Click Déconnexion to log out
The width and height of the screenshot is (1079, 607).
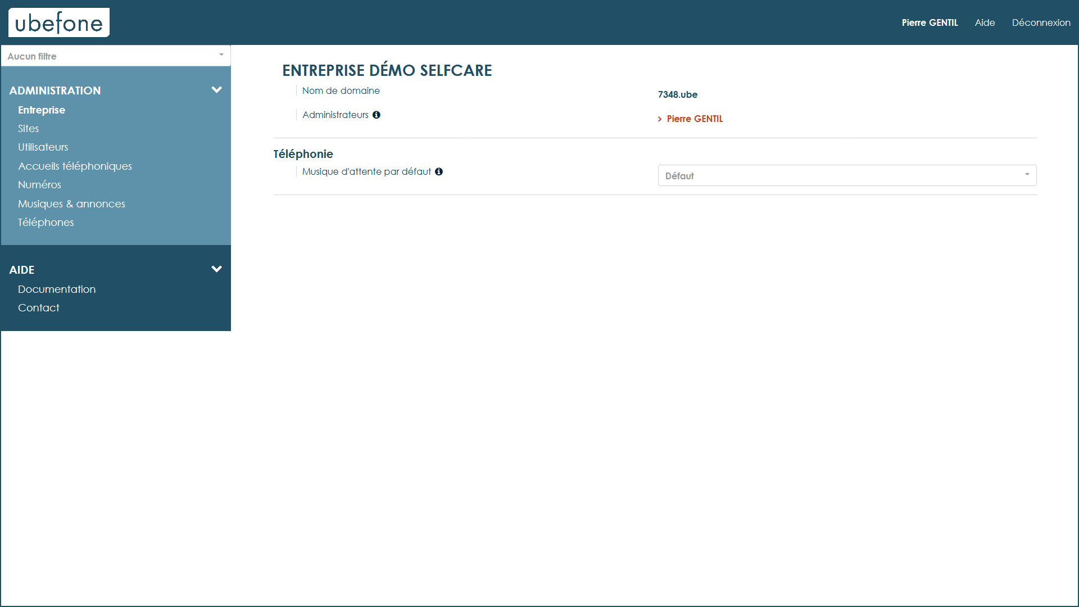pyautogui.click(x=1041, y=22)
